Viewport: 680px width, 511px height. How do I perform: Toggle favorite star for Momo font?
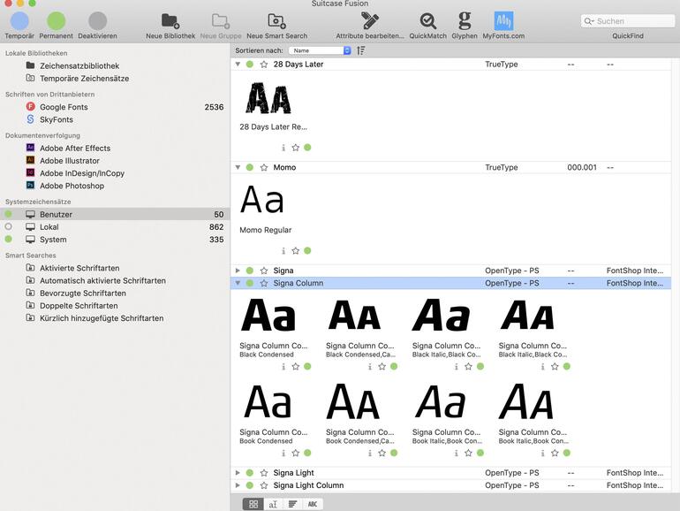(263, 167)
